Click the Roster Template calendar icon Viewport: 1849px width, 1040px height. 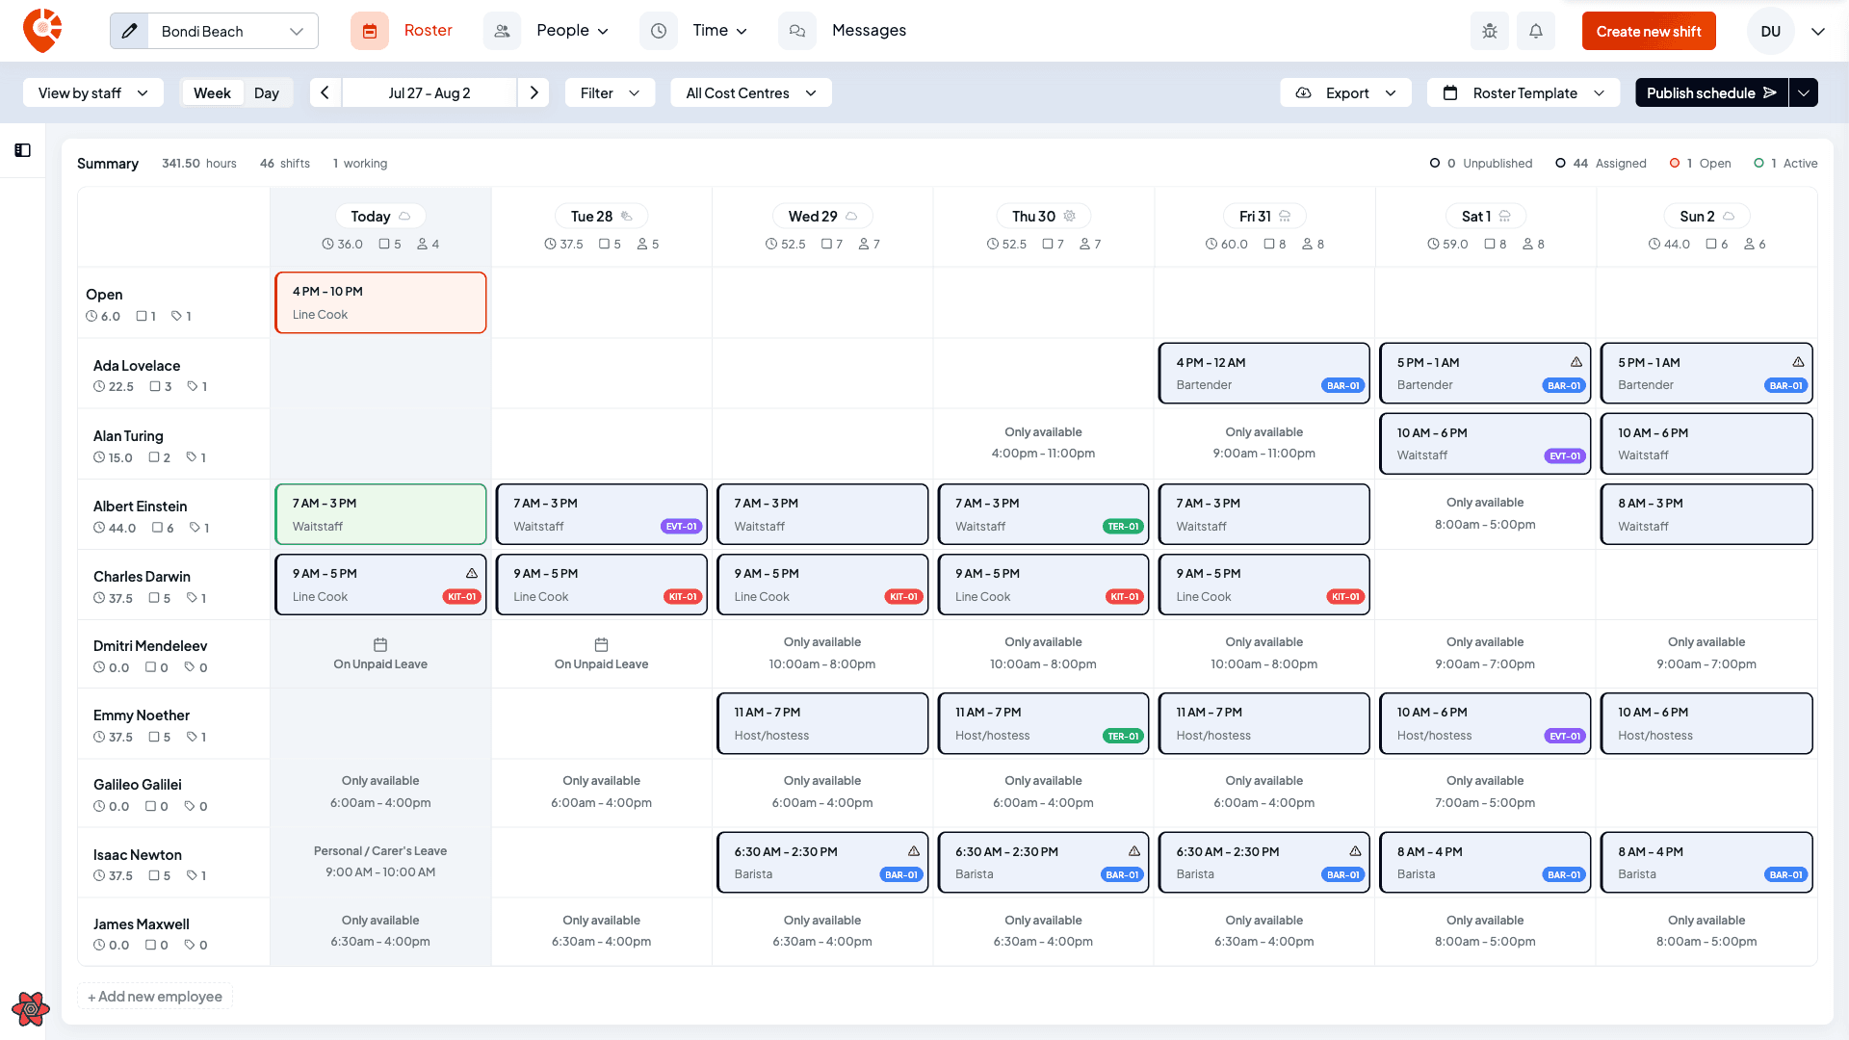(x=1449, y=92)
